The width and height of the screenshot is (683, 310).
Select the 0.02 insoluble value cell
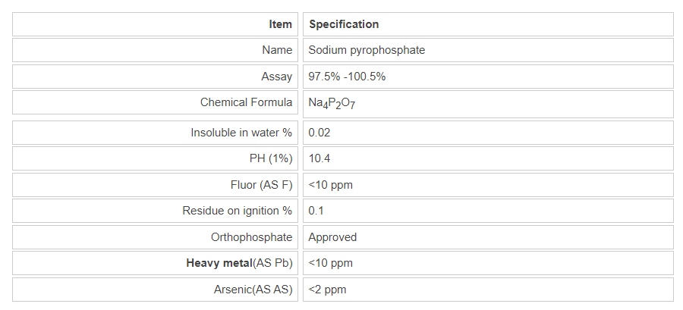click(x=320, y=133)
